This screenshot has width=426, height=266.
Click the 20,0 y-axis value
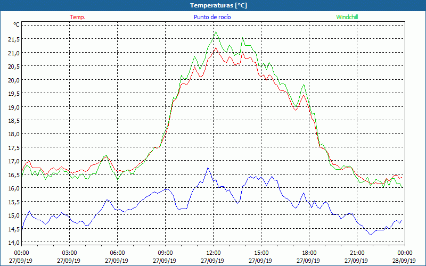[14, 80]
